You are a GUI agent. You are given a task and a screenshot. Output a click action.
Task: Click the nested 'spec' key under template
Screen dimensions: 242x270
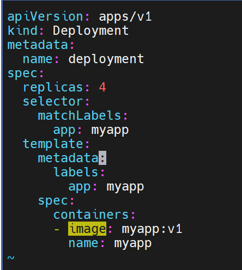pyautogui.click(x=53, y=201)
